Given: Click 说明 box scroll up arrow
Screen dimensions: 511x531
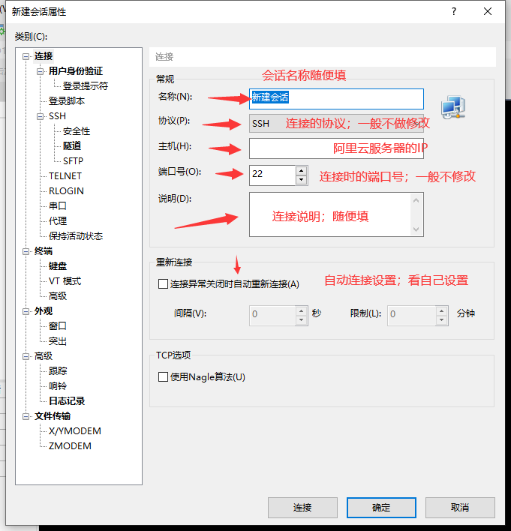Looking at the screenshot, I should [x=416, y=200].
